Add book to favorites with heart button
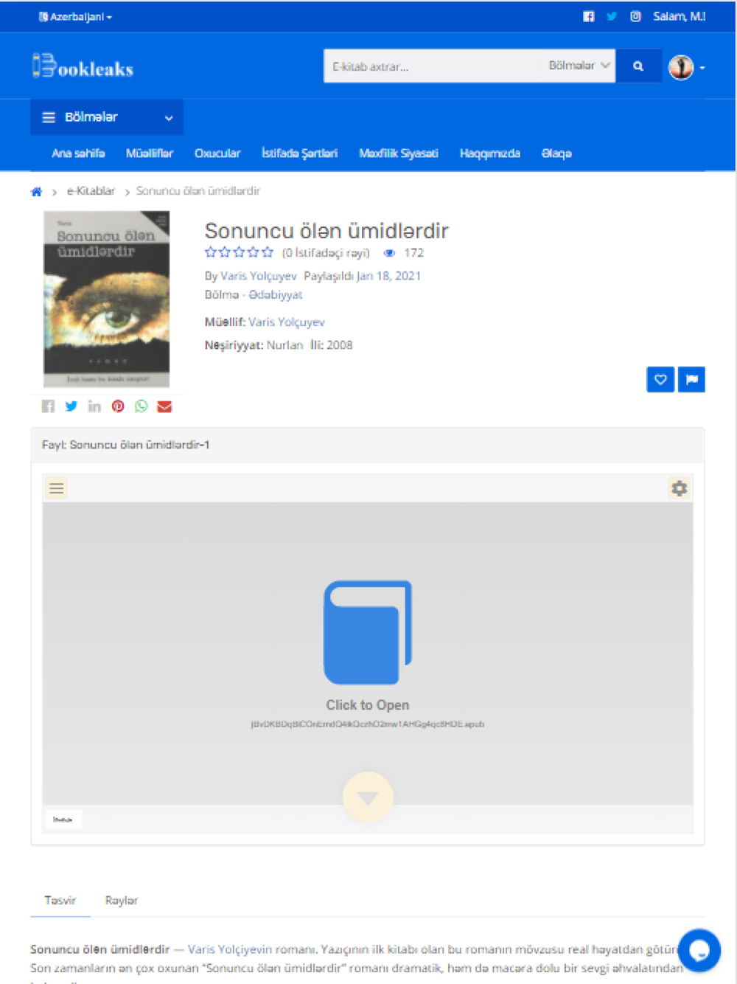 point(660,379)
